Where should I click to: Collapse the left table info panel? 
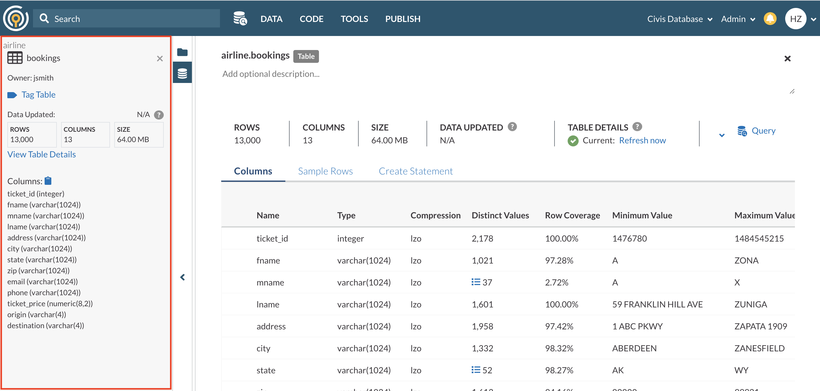[x=183, y=277]
